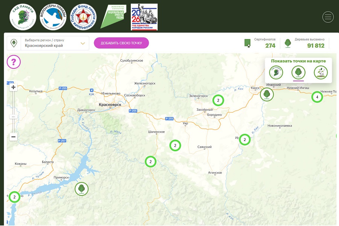The image size is (339, 226).
Task: Toggle the seedling-and-shovel points filter
Action: tap(321, 72)
